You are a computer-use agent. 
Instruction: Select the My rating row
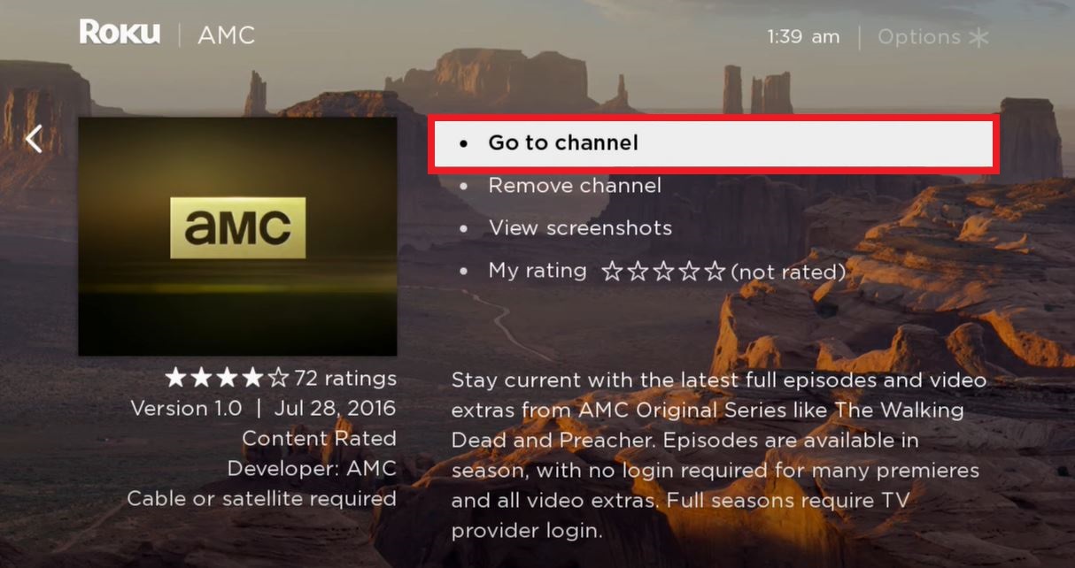point(653,272)
